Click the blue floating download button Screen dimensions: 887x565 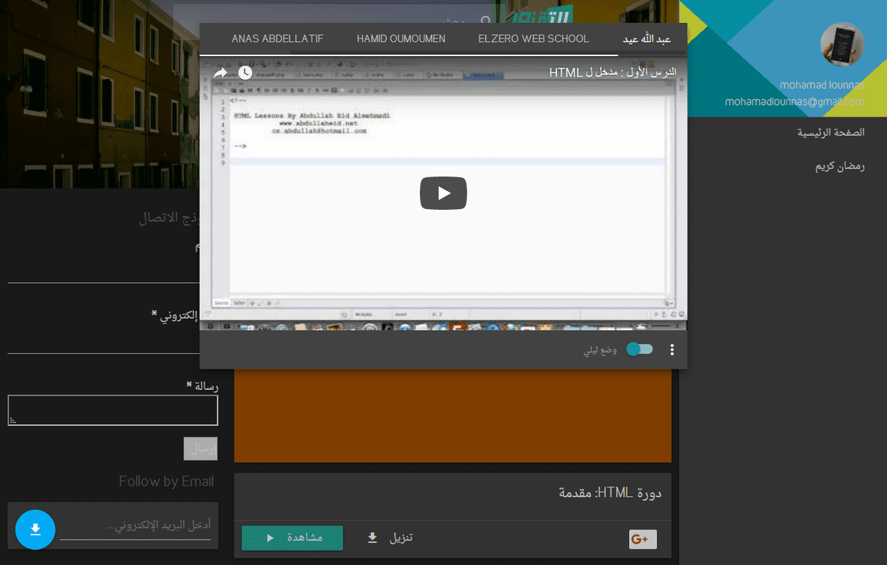pyautogui.click(x=35, y=530)
